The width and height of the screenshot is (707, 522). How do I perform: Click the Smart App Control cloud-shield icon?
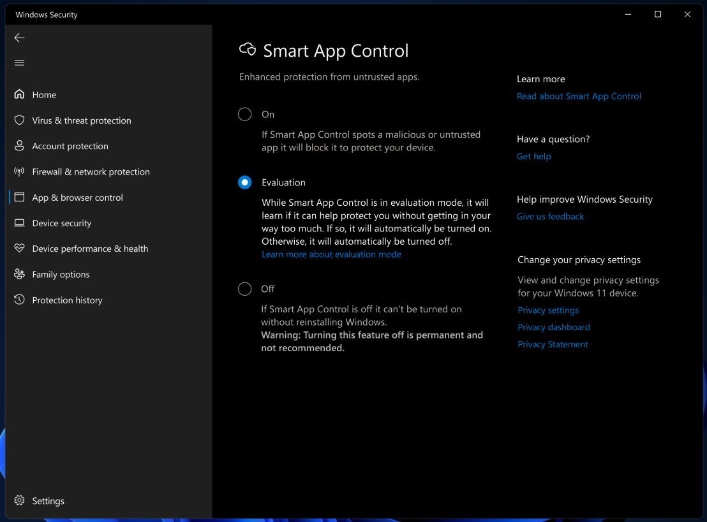pos(248,50)
